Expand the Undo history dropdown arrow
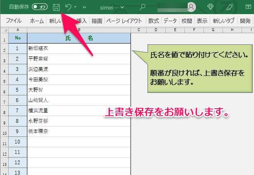 75,7
